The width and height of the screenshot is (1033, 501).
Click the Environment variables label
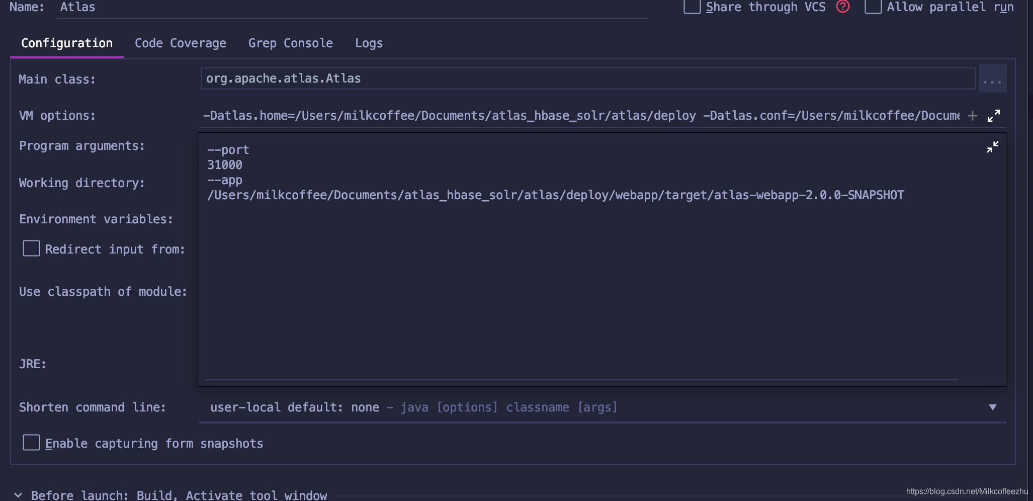(x=96, y=219)
